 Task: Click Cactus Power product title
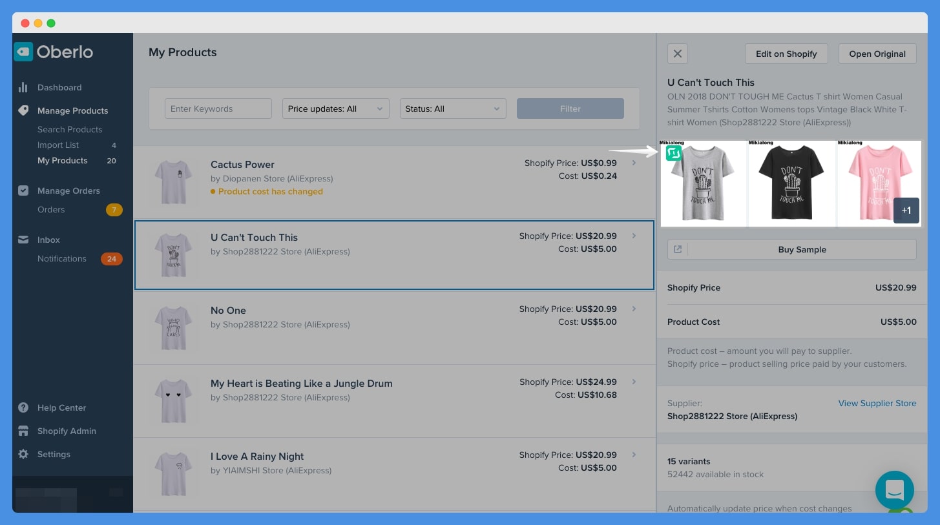pos(242,164)
